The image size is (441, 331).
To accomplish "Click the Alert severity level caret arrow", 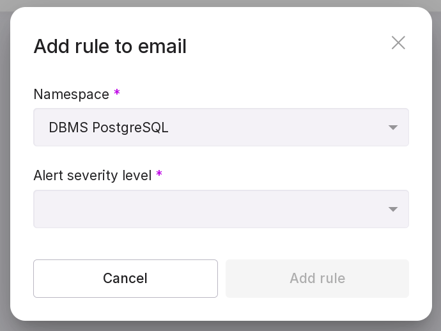I will click(393, 209).
